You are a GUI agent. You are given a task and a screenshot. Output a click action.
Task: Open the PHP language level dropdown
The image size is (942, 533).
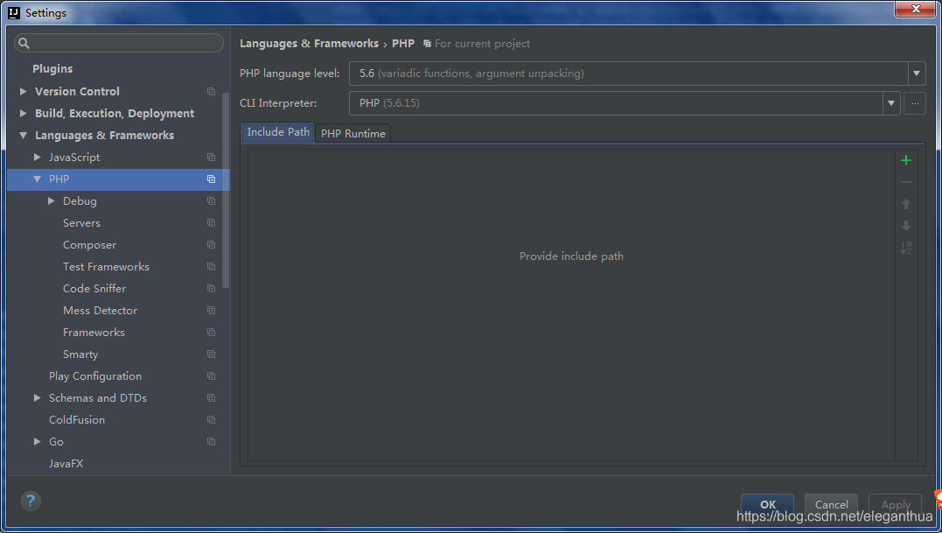click(x=916, y=74)
